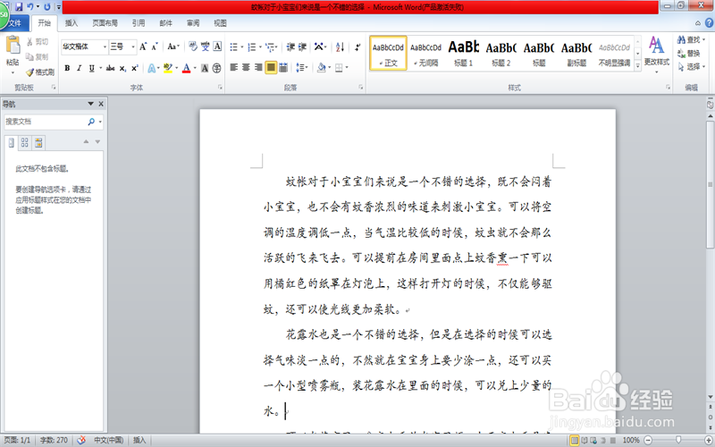Click the spelling check icon in status bar
This screenshot has width=715, height=447.
click(81, 440)
